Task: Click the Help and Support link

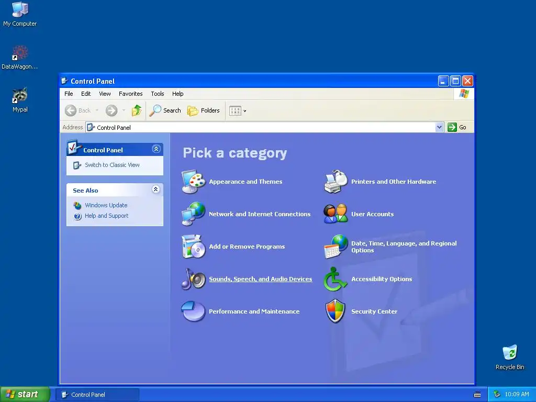Action: [x=106, y=216]
